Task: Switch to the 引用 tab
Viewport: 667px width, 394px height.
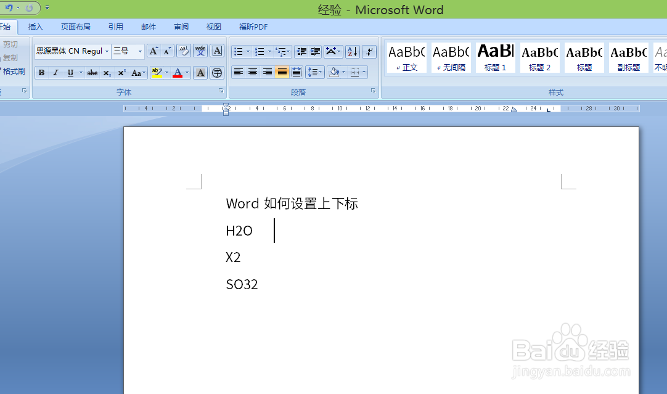Action: pyautogui.click(x=116, y=27)
